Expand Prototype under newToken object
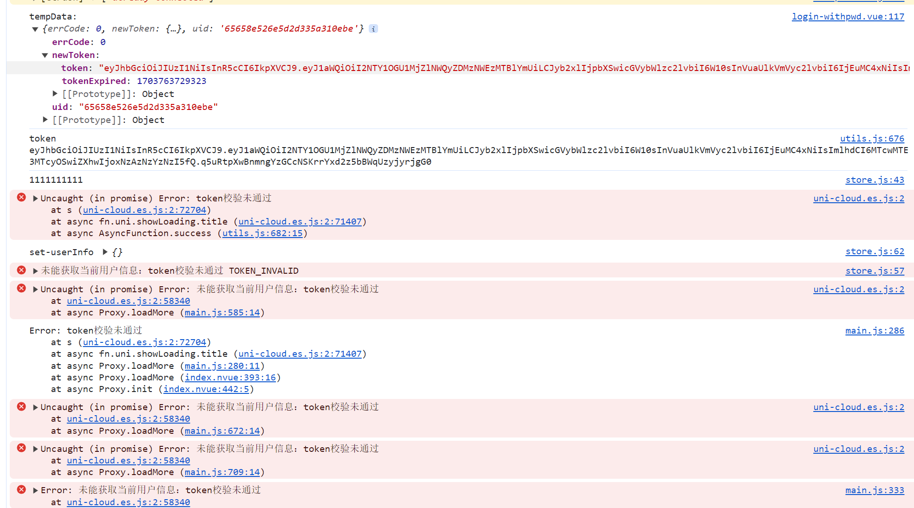Viewport: 914px width, 508px height. [x=55, y=94]
